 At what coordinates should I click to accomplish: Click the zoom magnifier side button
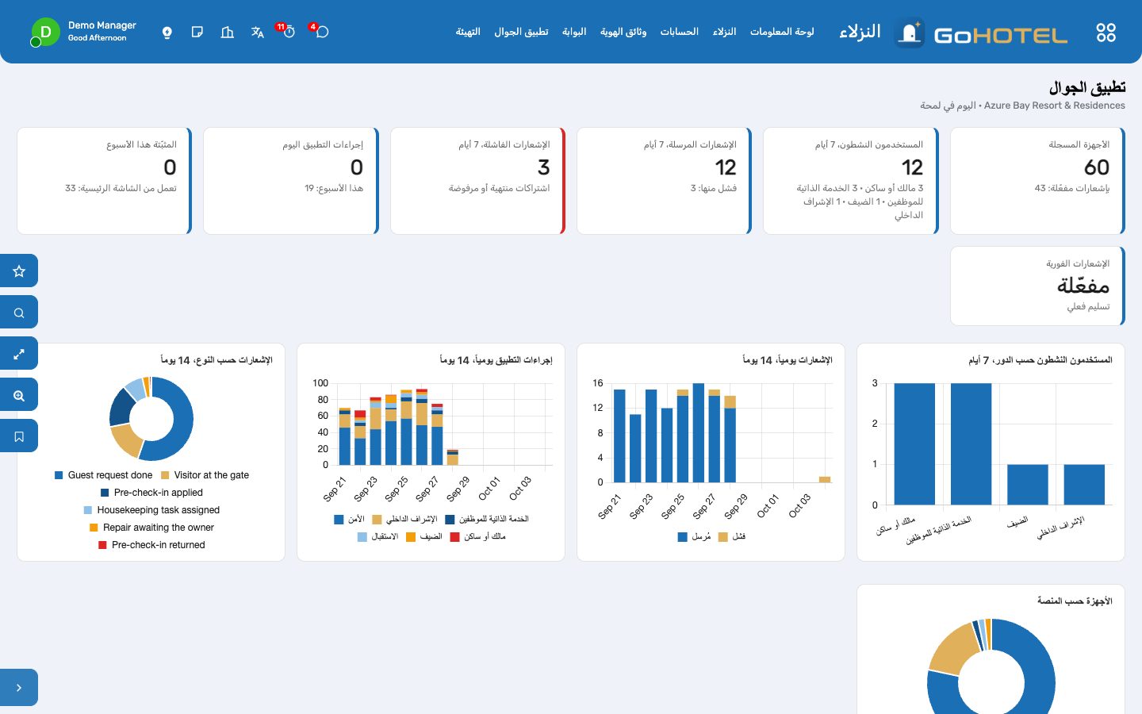[19, 395]
